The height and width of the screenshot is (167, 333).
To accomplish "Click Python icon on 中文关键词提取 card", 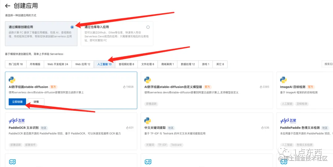I will click(x=148, y=121).
